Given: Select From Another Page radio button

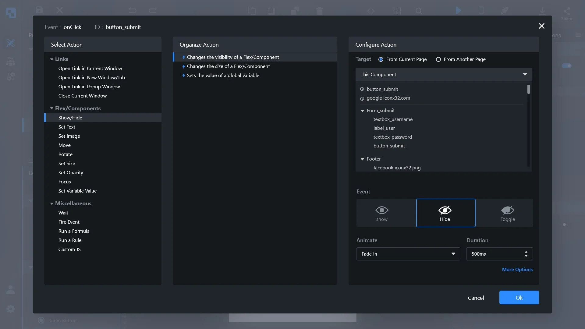Looking at the screenshot, I should pyautogui.click(x=438, y=59).
